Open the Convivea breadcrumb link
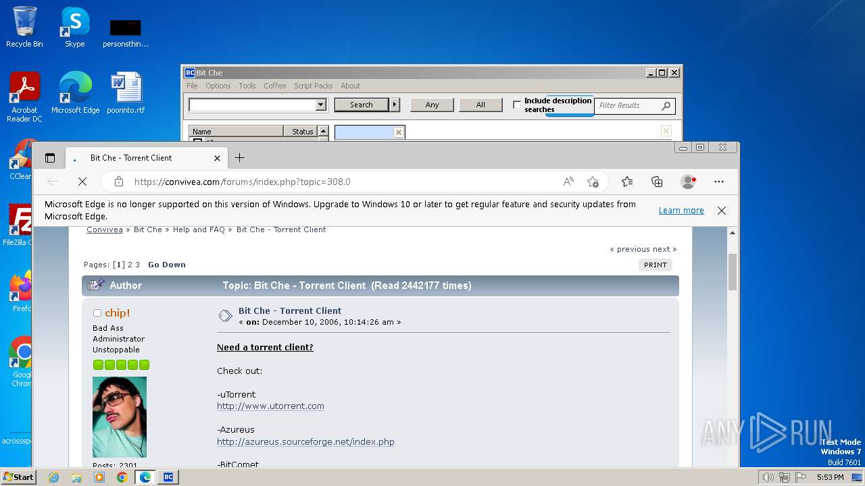The image size is (865, 486). pos(105,230)
